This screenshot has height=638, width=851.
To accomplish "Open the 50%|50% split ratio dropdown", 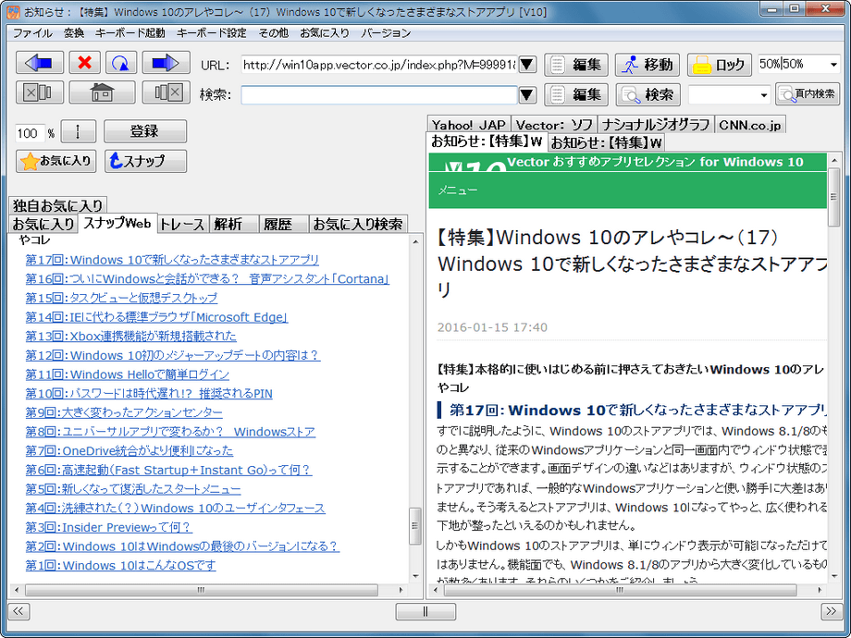I will tap(833, 65).
